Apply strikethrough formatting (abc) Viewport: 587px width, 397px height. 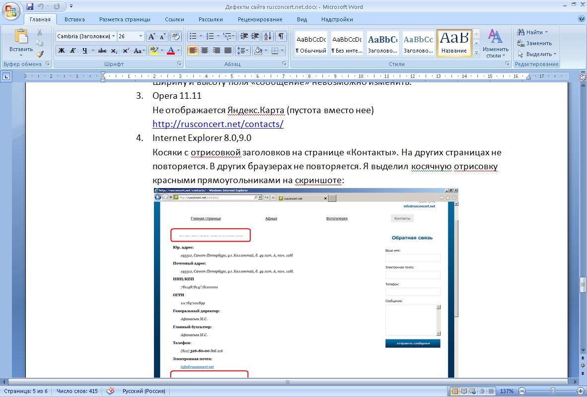[102, 51]
